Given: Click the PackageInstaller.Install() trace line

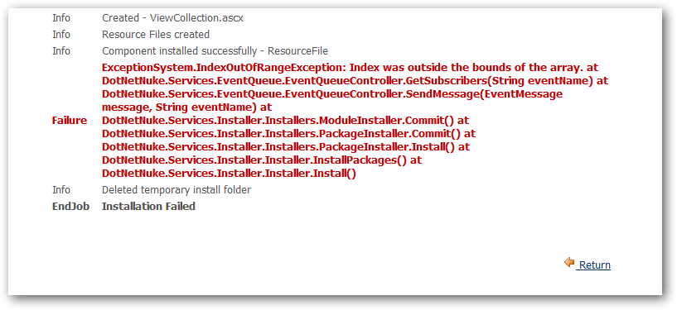Looking at the screenshot, I should [286, 147].
